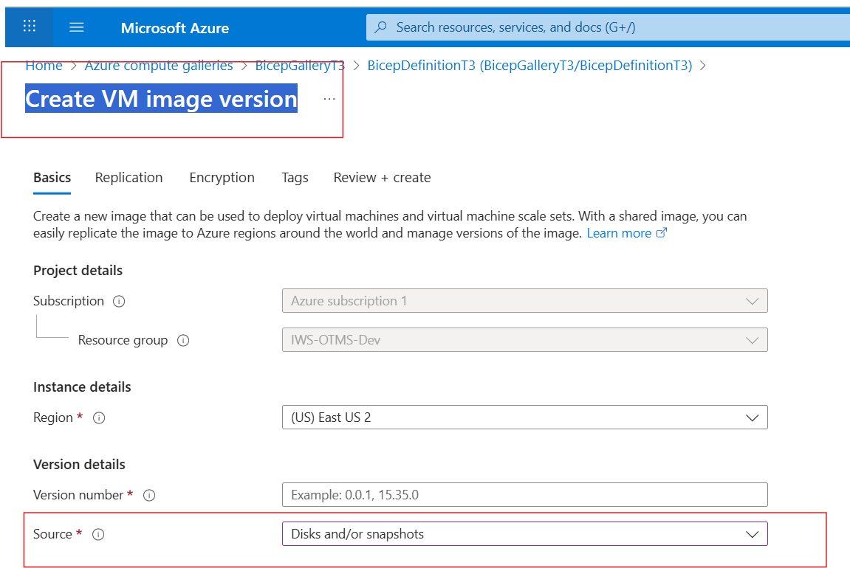Open BicepGalleryT3 breadcrumb link
850x568 pixels.
[300, 66]
